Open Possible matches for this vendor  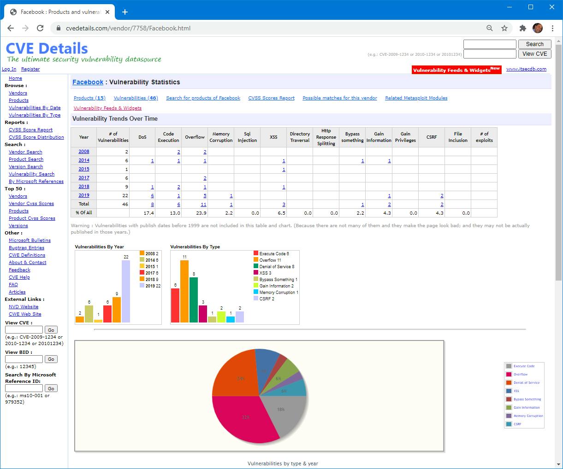tap(340, 98)
